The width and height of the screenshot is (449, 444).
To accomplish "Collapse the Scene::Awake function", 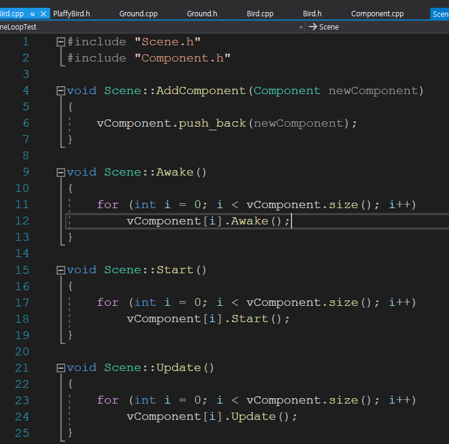I will click(60, 172).
